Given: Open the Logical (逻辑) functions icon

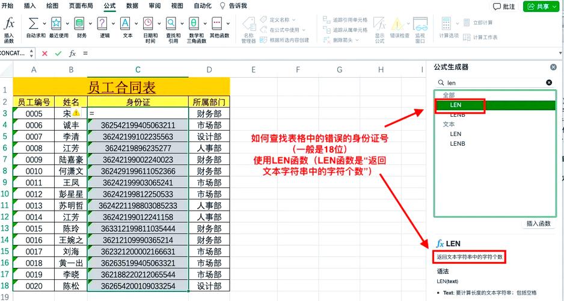Looking at the screenshot, I should 102,23.
